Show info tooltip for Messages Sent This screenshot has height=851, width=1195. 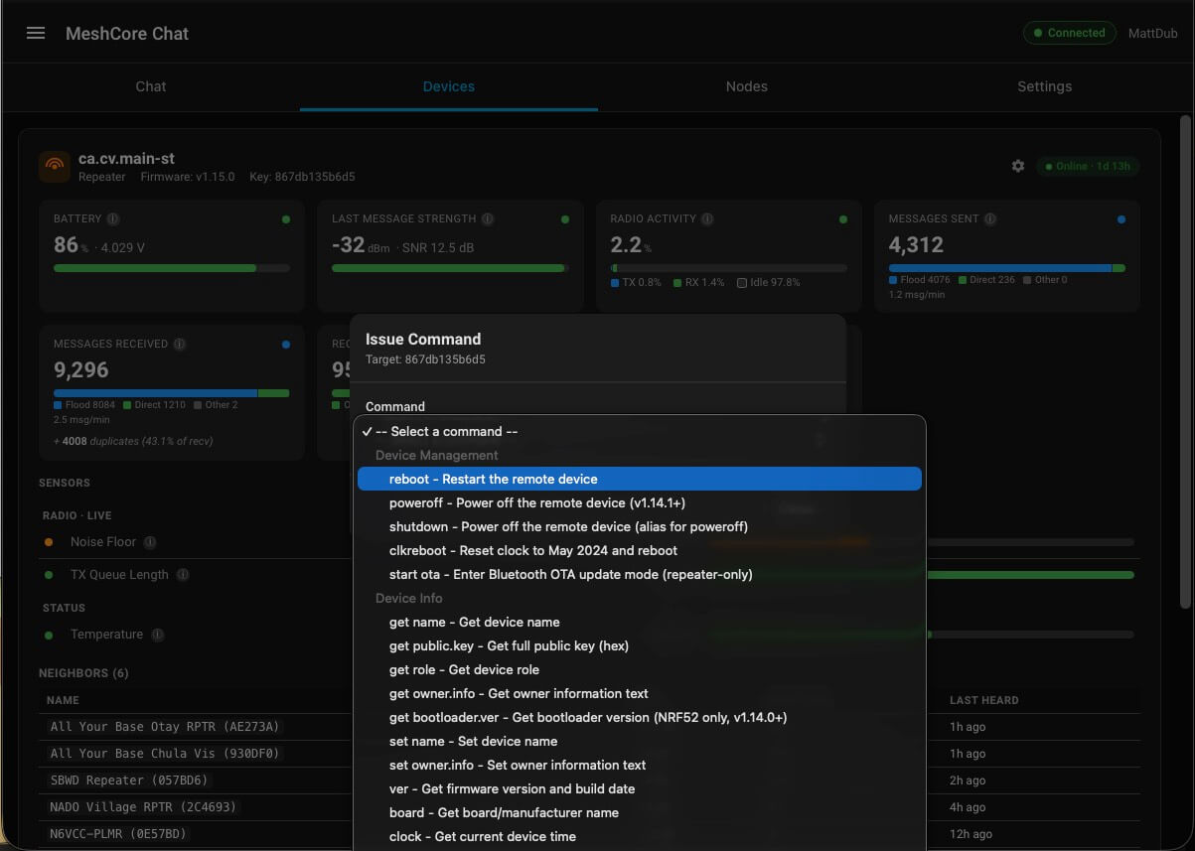point(990,218)
